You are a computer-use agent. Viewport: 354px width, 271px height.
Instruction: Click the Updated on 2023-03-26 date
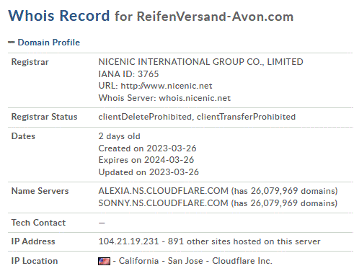[149, 172]
